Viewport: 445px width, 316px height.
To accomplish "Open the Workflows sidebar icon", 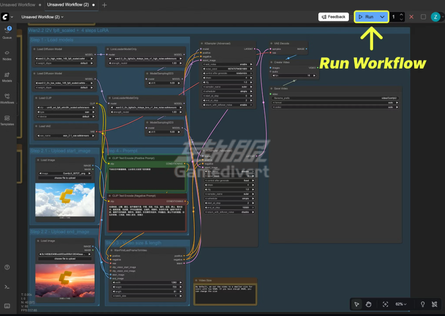I will coord(7,99).
